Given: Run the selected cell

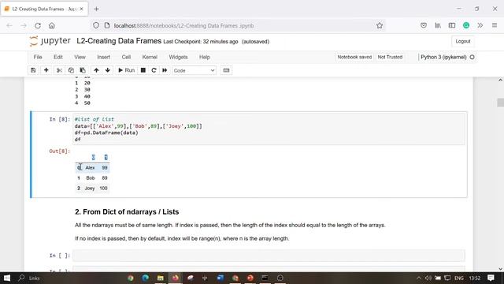Looking at the screenshot, I should pos(126,70).
